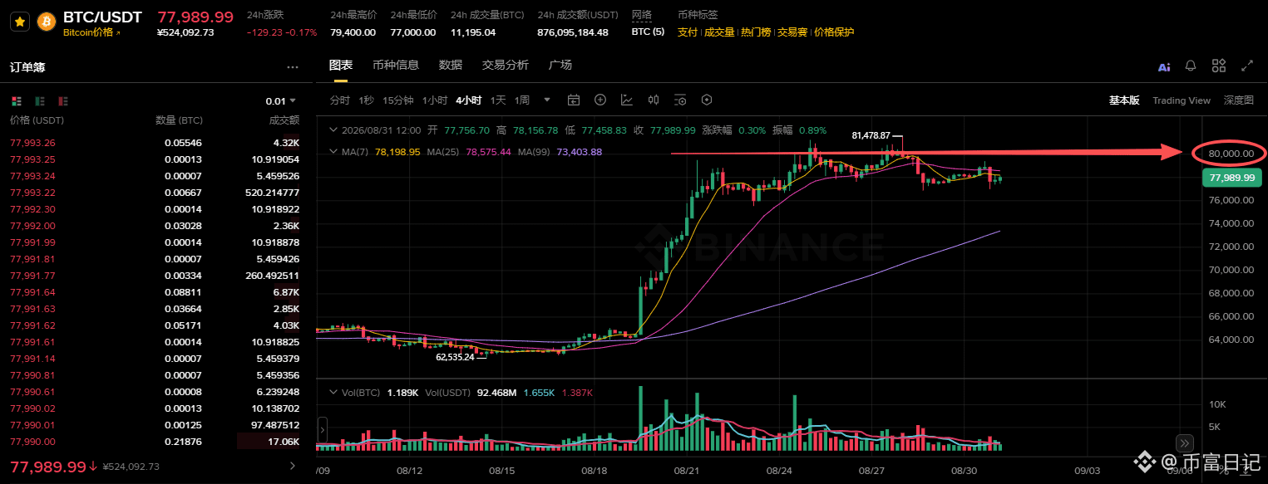The height and width of the screenshot is (484, 1268).
Task: Switch to the 币种信息 tab
Action: pyautogui.click(x=396, y=66)
